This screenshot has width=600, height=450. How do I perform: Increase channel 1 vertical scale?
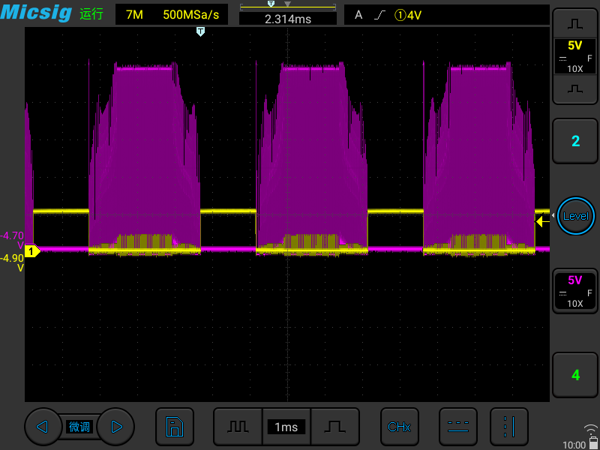click(574, 24)
